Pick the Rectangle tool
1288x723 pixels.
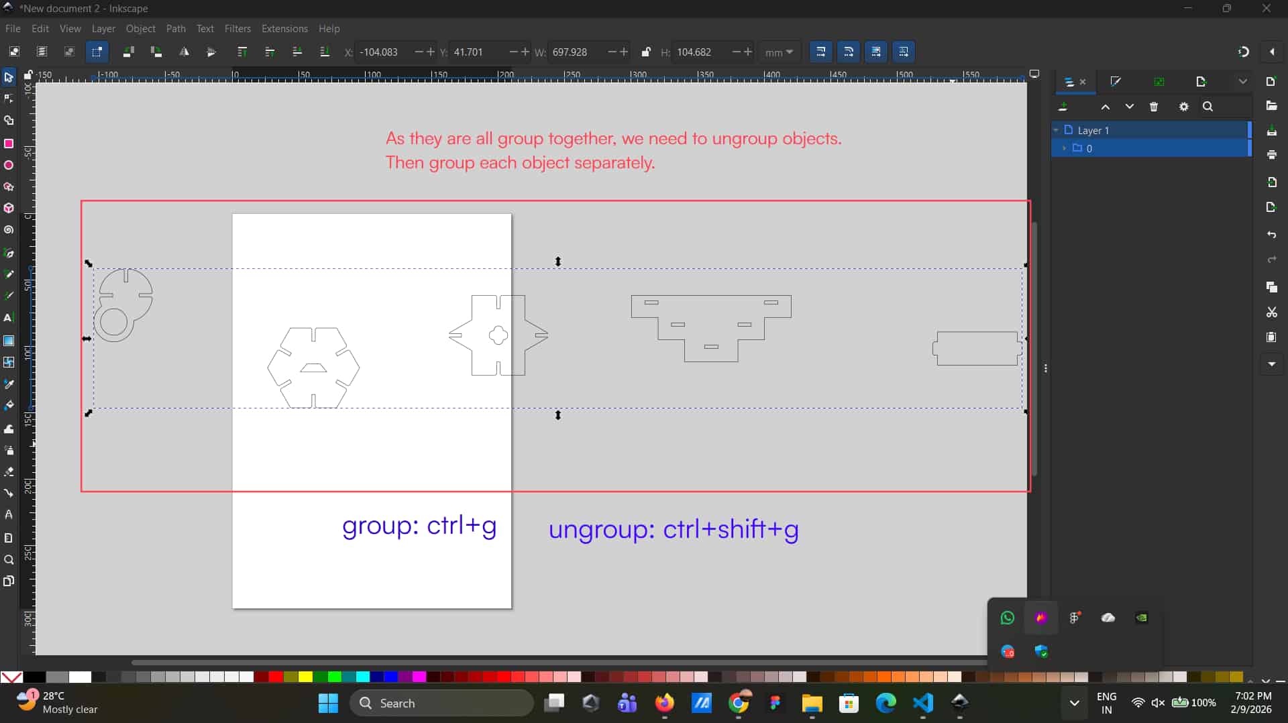[x=9, y=144]
